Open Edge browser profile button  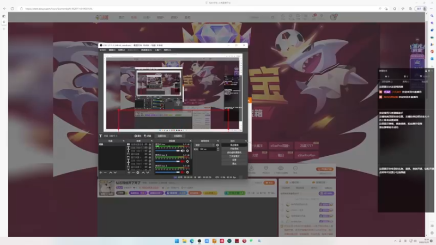click(421, 9)
